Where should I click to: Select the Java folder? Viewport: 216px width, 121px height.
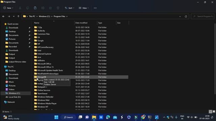39,57
